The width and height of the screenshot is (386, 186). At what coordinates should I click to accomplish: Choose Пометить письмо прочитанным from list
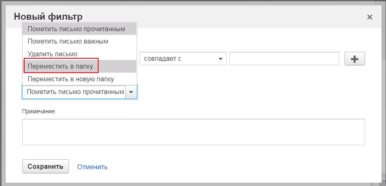point(80,29)
